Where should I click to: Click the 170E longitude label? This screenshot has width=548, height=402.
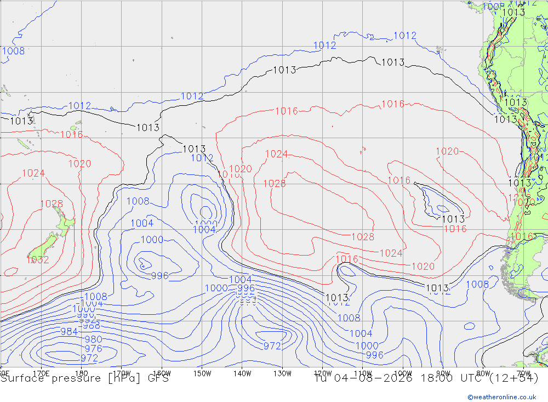click(x=41, y=373)
